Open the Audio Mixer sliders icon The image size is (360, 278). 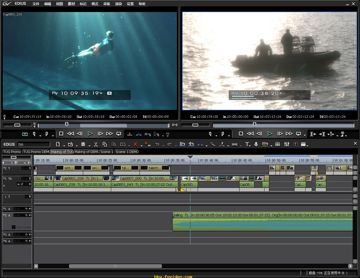click(x=287, y=144)
